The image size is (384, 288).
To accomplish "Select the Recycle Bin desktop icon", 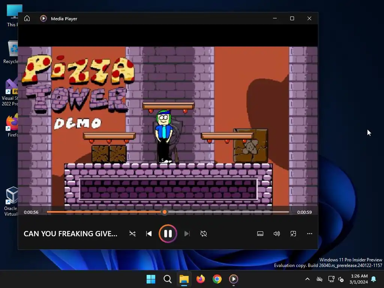I will pos(11,52).
